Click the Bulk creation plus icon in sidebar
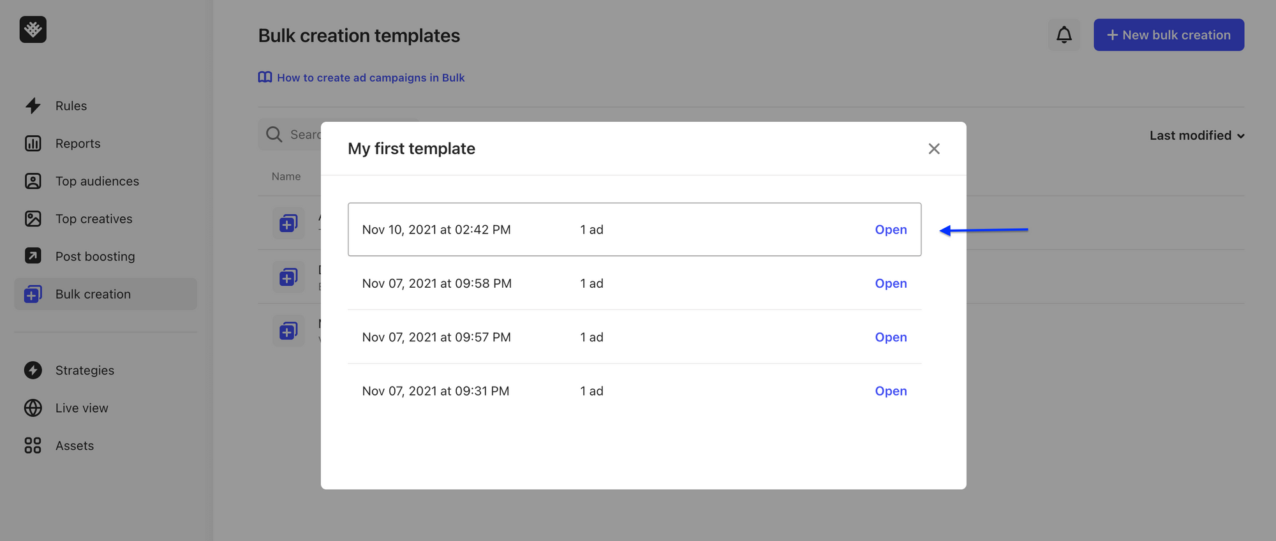Image resolution: width=1276 pixels, height=541 pixels. point(33,294)
